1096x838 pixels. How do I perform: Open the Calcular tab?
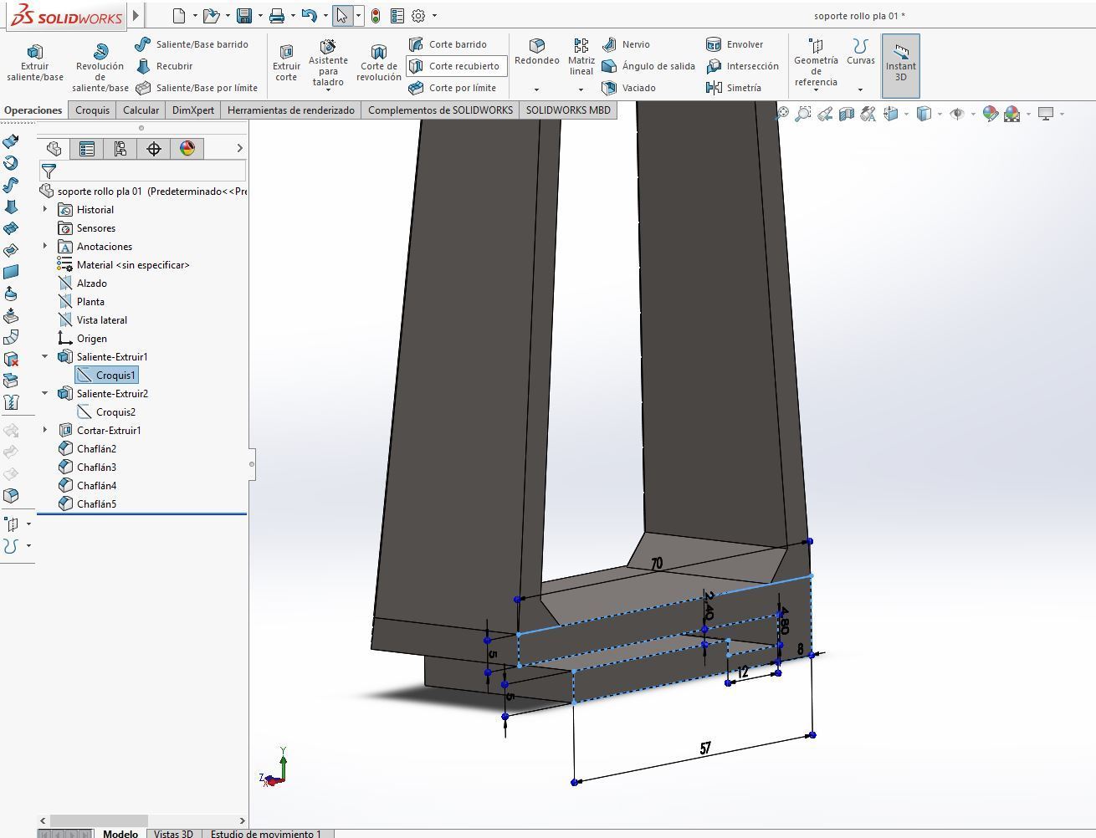point(141,110)
